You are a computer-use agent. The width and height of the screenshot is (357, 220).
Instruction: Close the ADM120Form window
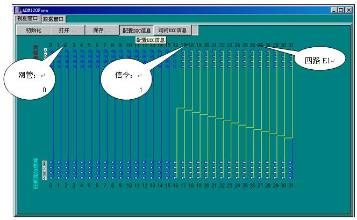[348, 10]
